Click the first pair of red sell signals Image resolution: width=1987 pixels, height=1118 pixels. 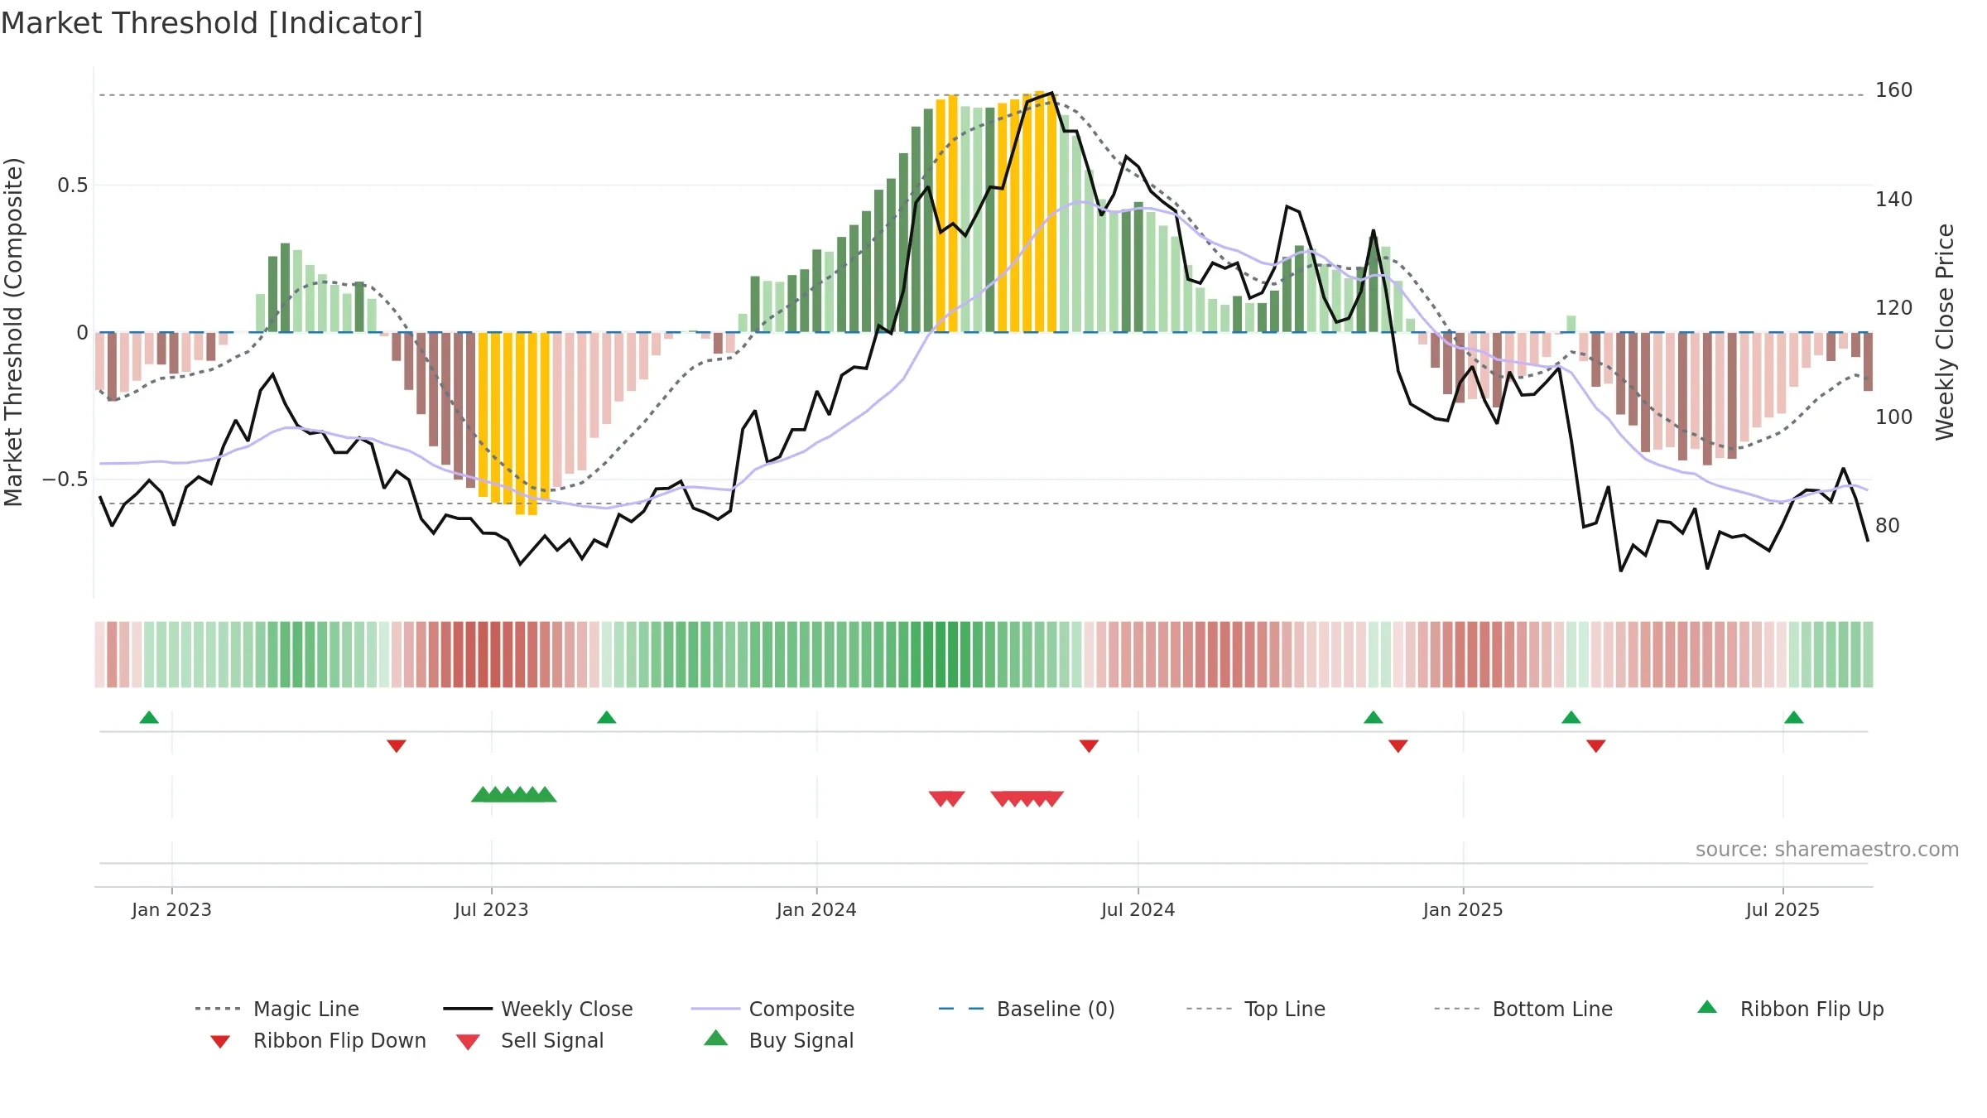click(947, 799)
